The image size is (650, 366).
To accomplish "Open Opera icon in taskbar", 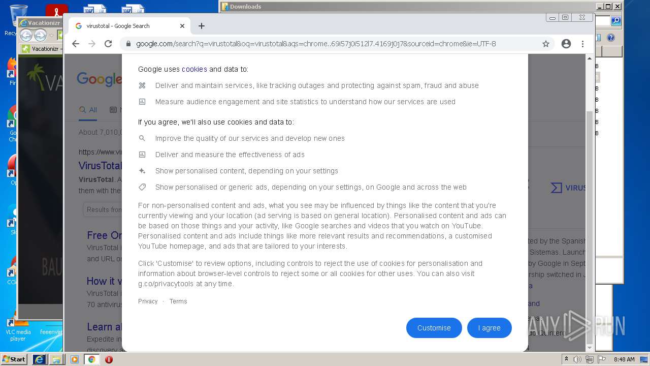I will click(x=109, y=359).
